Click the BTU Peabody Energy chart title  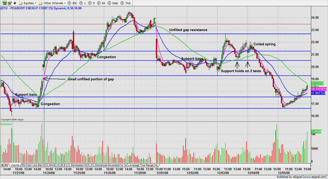[x=41, y=8]
